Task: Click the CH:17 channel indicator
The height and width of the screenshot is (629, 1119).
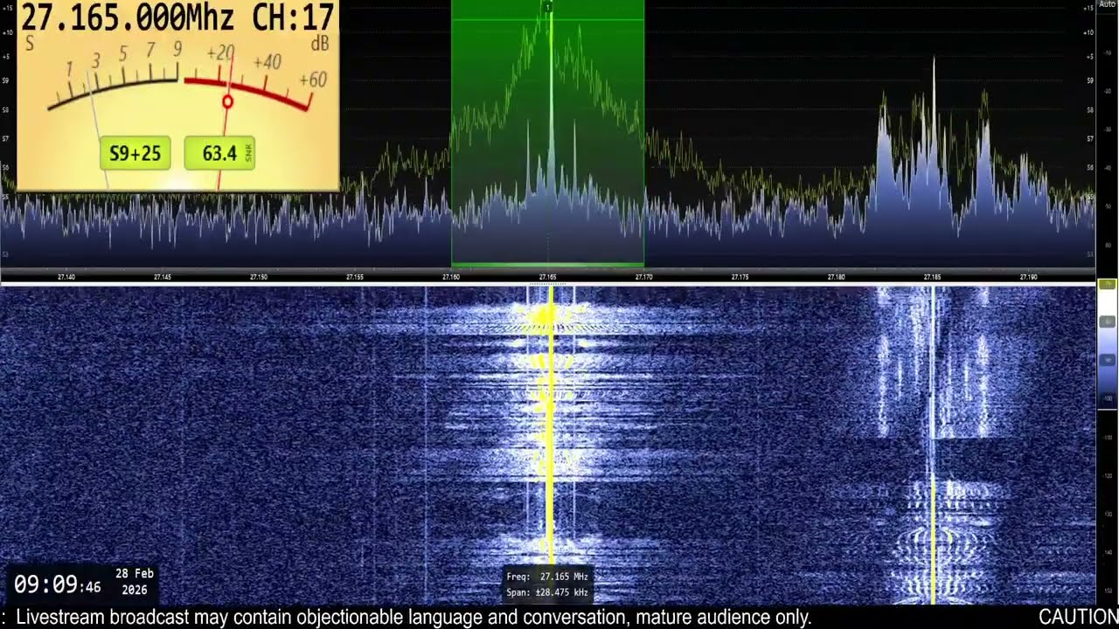Action: point(292,17)
